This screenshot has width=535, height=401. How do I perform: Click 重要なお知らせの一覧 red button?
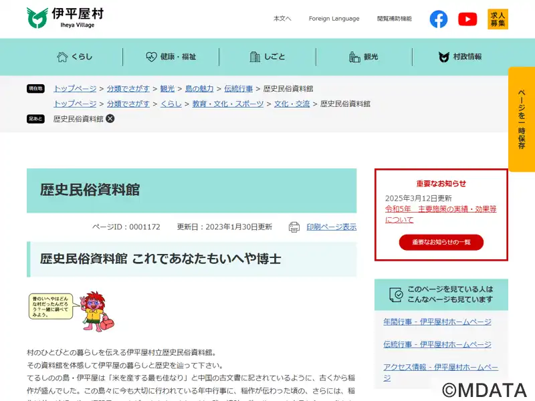click(x=441, y=242)
